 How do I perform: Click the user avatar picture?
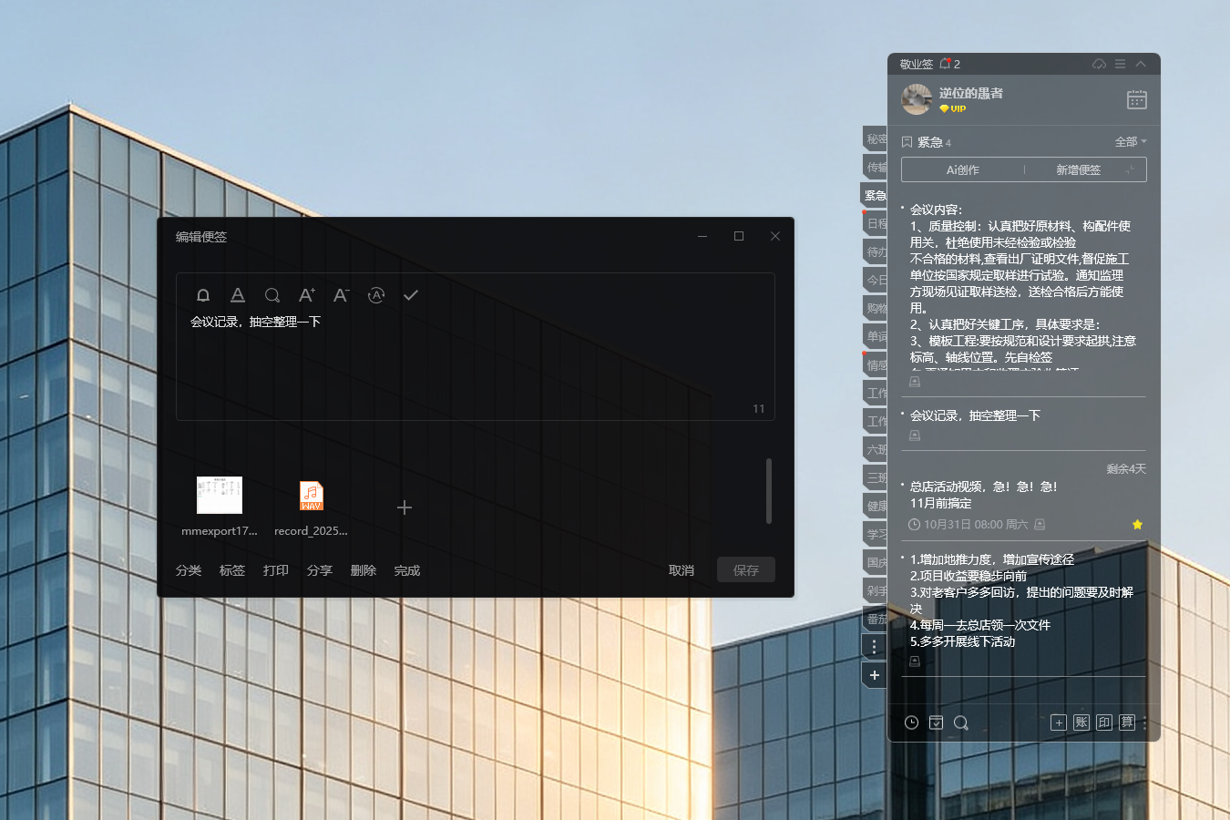coord(917,99)
